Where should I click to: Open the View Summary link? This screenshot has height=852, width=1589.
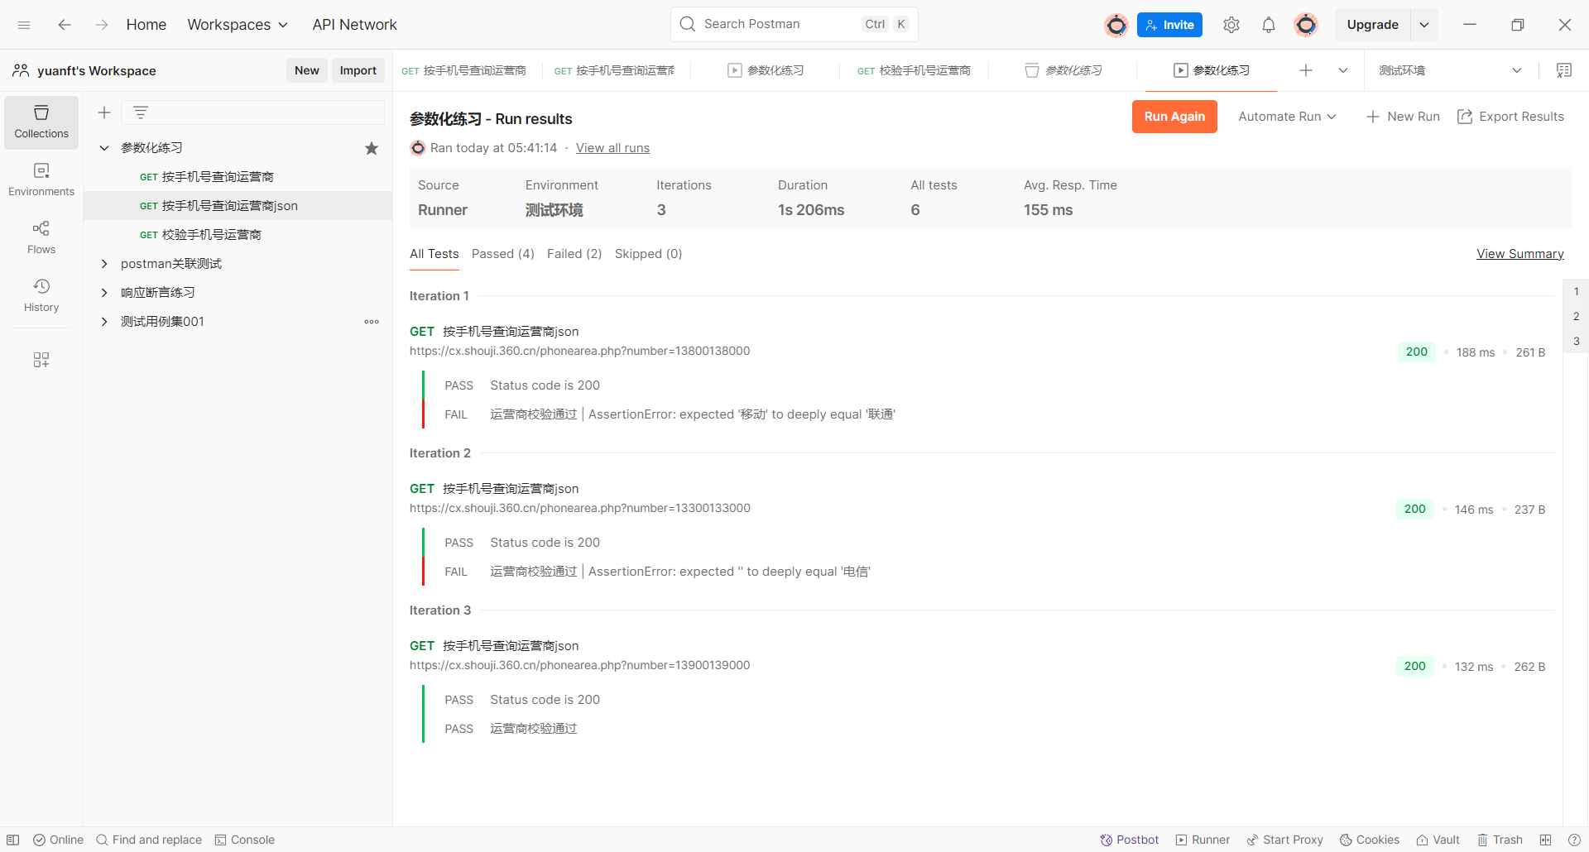pos(1520,254)
